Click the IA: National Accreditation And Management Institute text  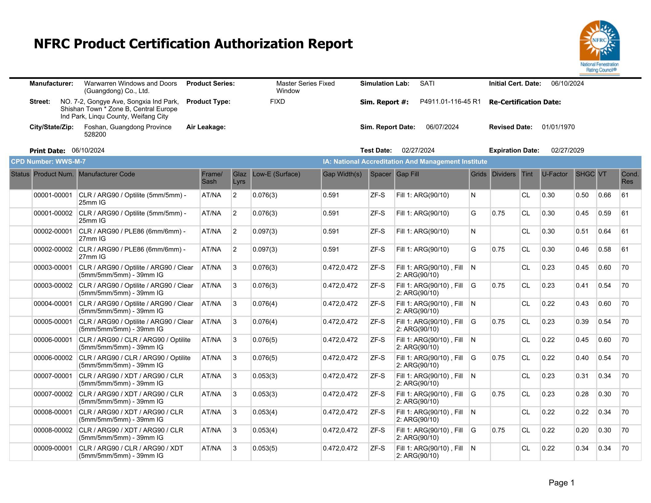[x=405, y=162]
